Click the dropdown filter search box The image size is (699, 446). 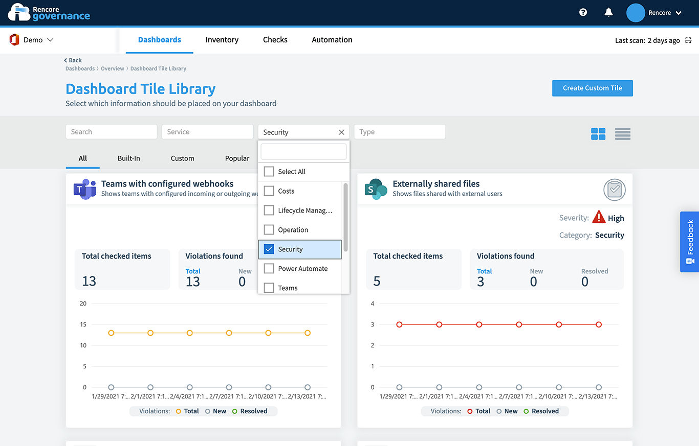pyautogui.click(x=303, y=152)
